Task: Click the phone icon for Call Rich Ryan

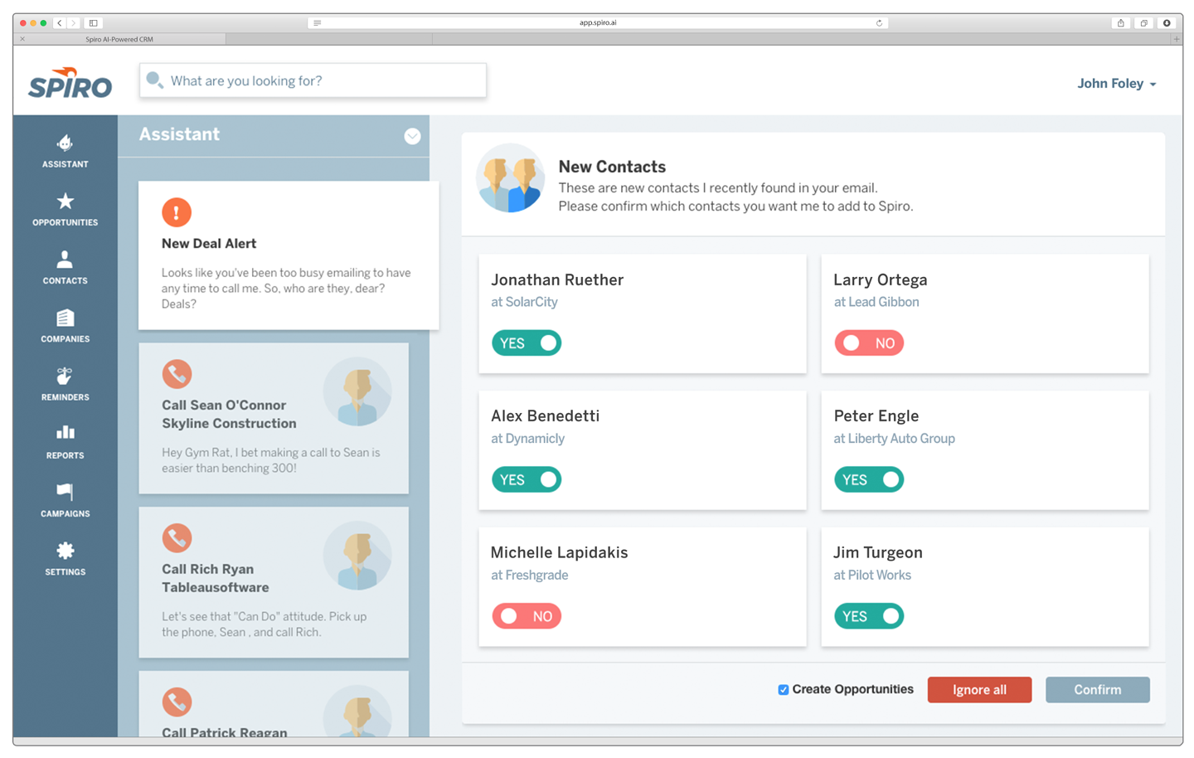Action: point(177,538)
